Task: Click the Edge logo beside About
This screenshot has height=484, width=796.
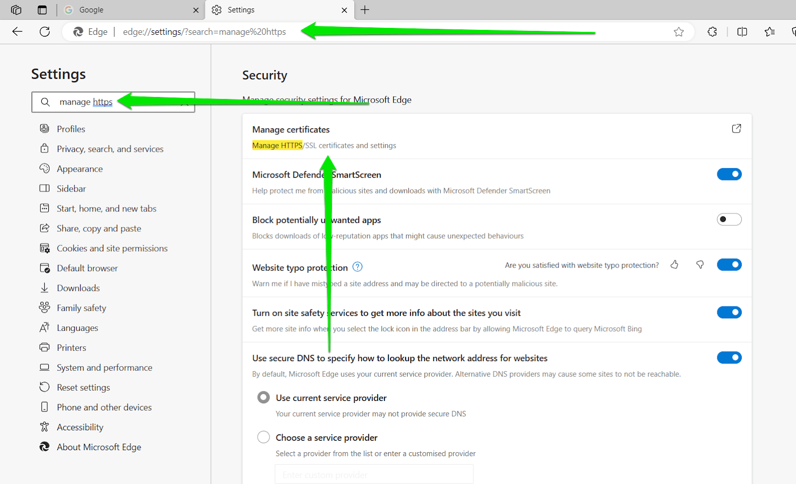Action: (45, 447)
